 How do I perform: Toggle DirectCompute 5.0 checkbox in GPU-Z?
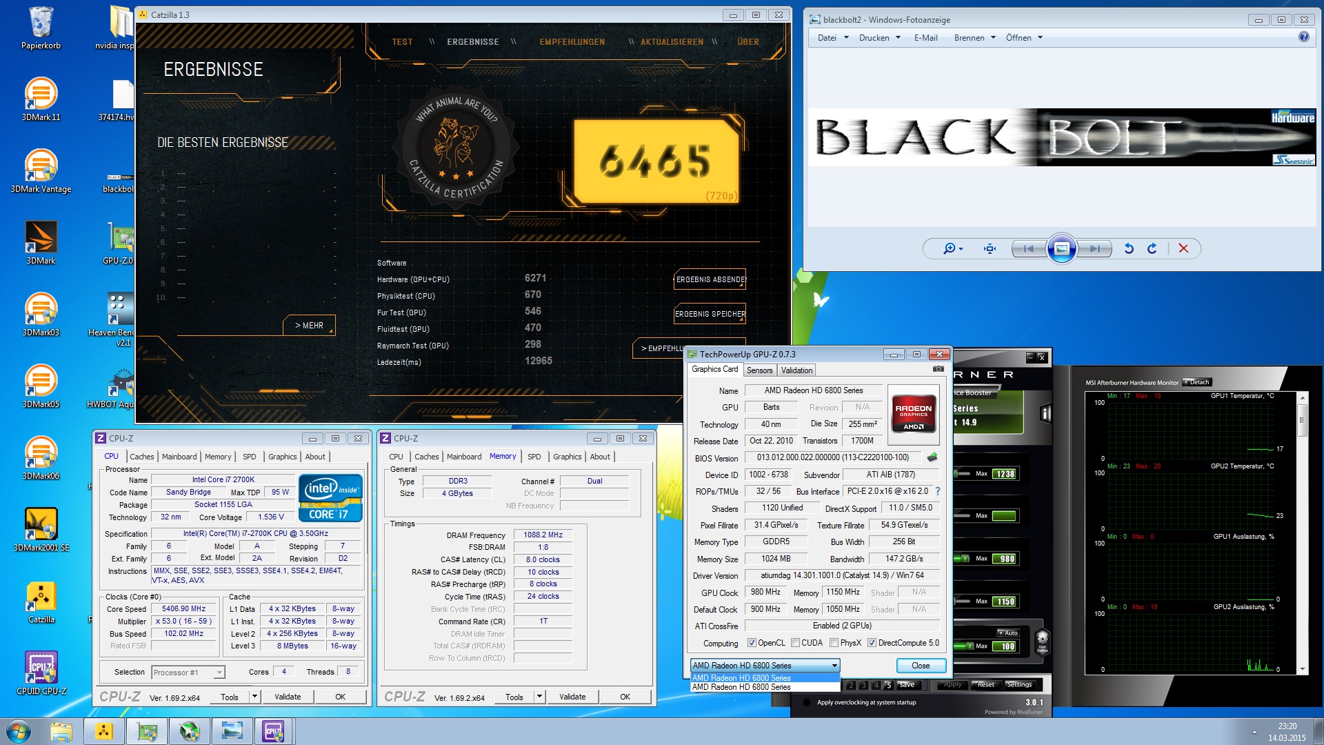point(872,643)
